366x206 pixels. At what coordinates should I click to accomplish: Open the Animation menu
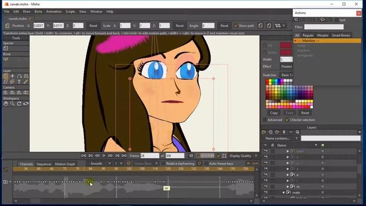[x=54, y=11]
